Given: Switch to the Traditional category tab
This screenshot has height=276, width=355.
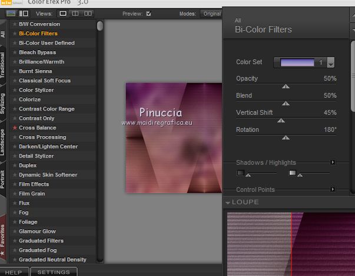Looking at the screenshot, I should click(2, 65).
